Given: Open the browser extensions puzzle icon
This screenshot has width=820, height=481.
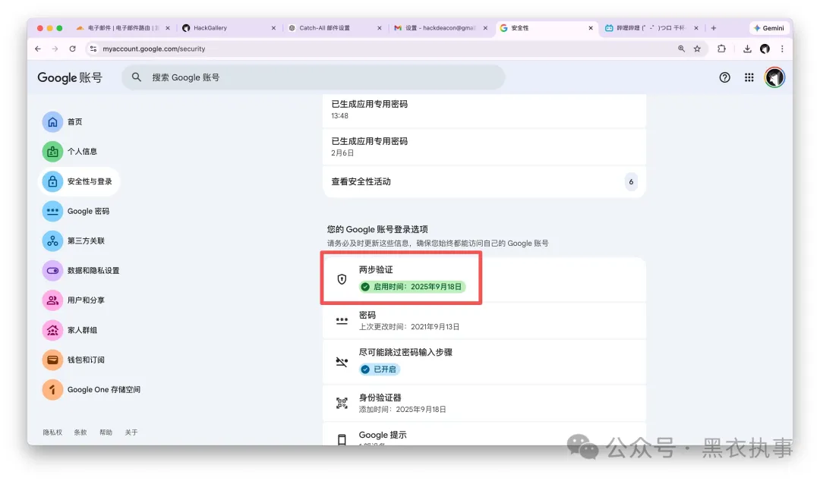Looking at the screenshot, I should pyautogui.click(x=721, y=49).
